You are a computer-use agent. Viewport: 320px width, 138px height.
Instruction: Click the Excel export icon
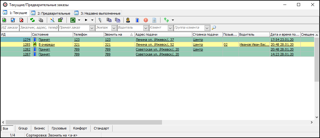tap(73, 20)
